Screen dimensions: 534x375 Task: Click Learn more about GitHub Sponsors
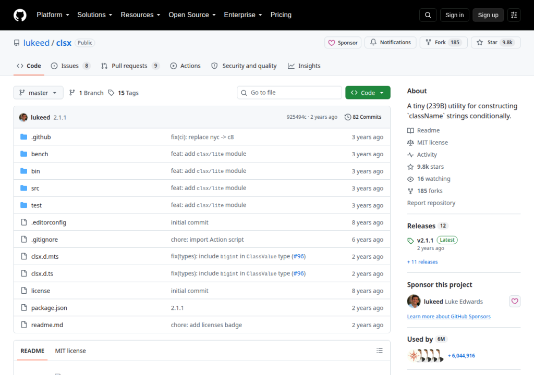coord(449,317)
